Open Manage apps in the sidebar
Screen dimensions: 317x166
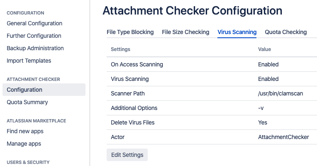tap(24, 144)
